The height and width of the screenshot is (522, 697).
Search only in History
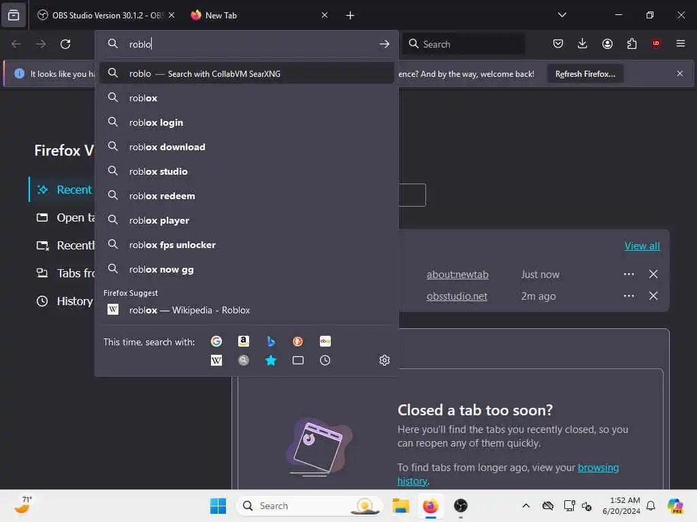point(325,360)
